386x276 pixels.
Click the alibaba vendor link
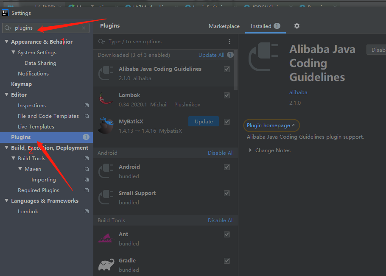[x=298, y=92]
